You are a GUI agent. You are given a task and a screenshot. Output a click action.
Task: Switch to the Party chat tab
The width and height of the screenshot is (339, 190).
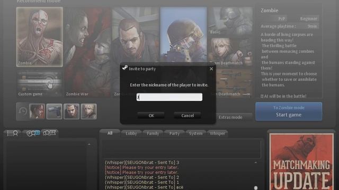174,134
